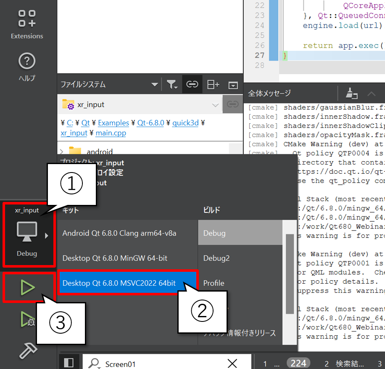The height and width of the screenshot is (369, 385).
Task: Toggle sync with editor link icon
Action: (192, 85)
